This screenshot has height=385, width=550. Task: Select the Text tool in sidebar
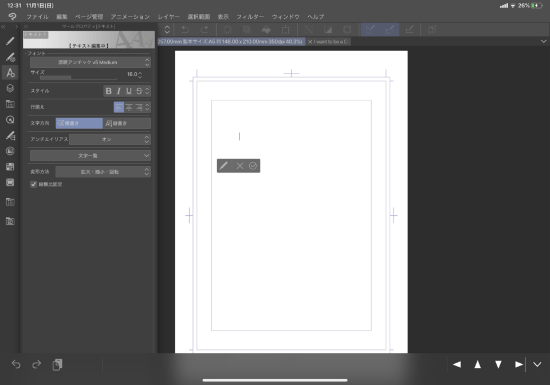pos(10,72)
